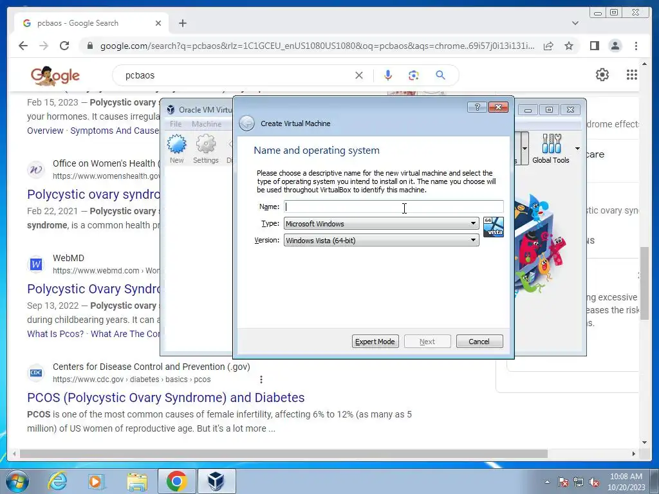The height and width of the screenshot is (494, 659).
Task: Click the Chrome address bar URL
Action: tap(317, 46)
